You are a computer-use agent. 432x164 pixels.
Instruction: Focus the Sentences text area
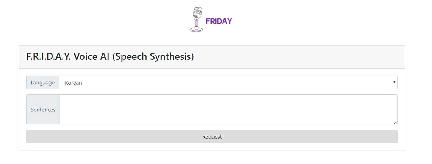tap(229, 109)
